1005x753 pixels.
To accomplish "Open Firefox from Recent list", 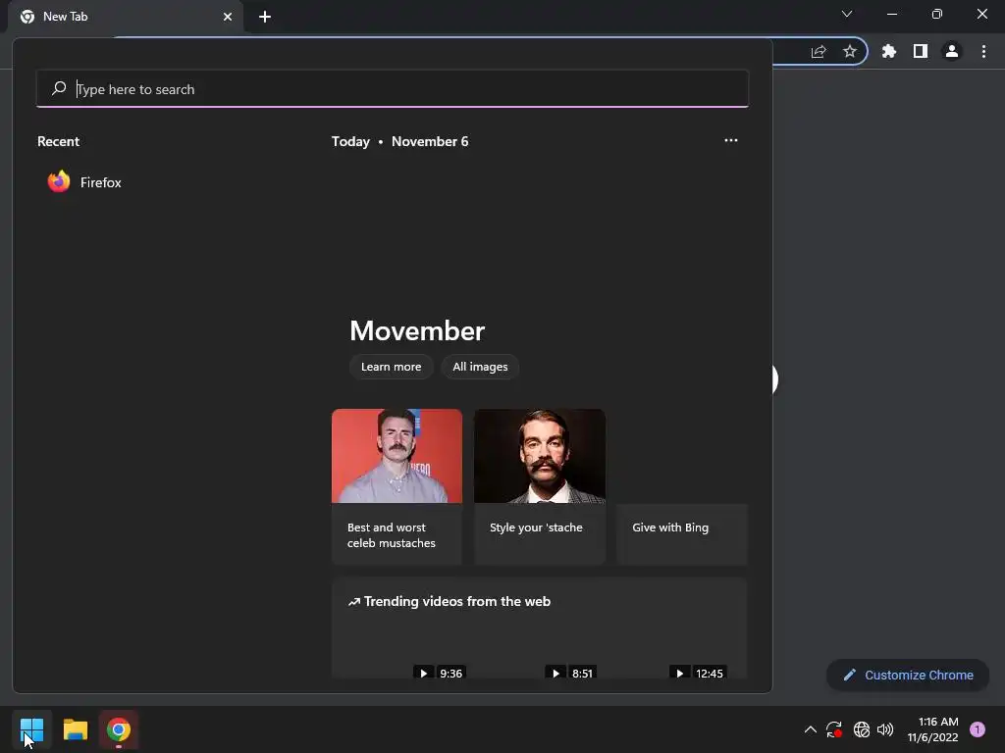I will pos(84,182).
